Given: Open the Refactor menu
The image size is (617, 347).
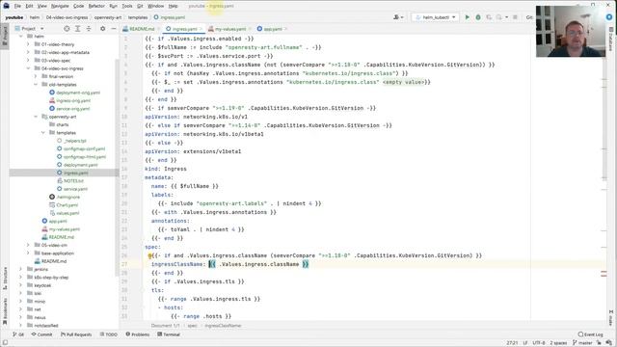Looking at the screenshot, I should 96,6.
